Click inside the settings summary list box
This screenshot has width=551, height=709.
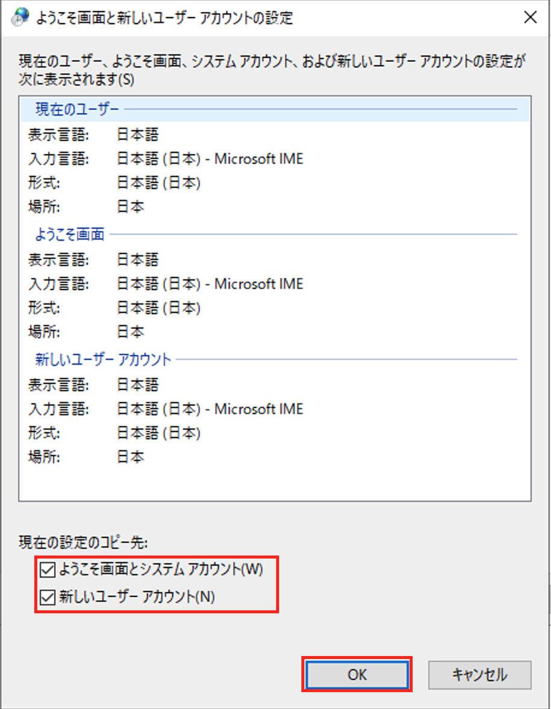pos(274,301)
